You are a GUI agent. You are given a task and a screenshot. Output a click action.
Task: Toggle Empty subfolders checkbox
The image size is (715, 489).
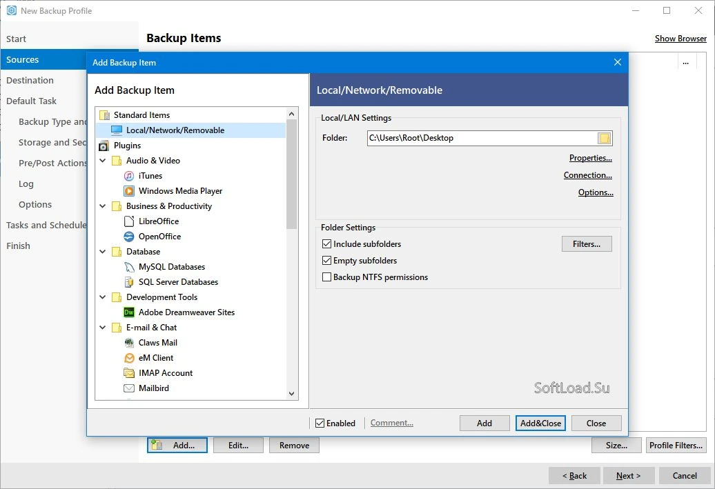[326, 260]
